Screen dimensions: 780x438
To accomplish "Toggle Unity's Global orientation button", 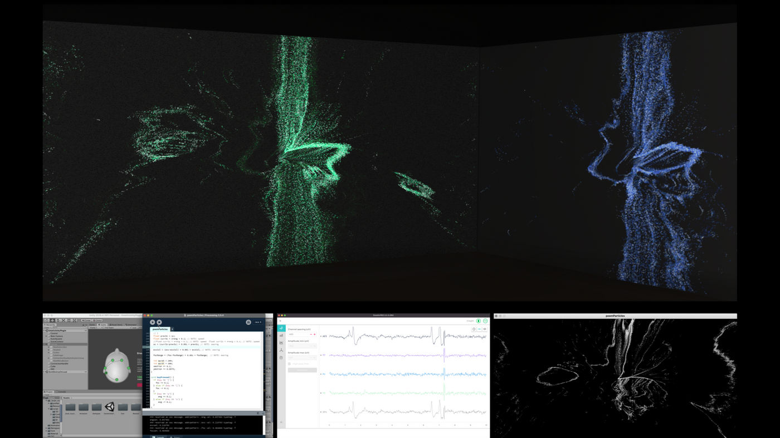I will pos(97,320).
